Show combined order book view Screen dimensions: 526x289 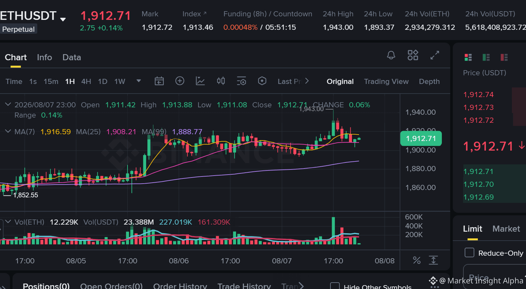pos(468,57)
